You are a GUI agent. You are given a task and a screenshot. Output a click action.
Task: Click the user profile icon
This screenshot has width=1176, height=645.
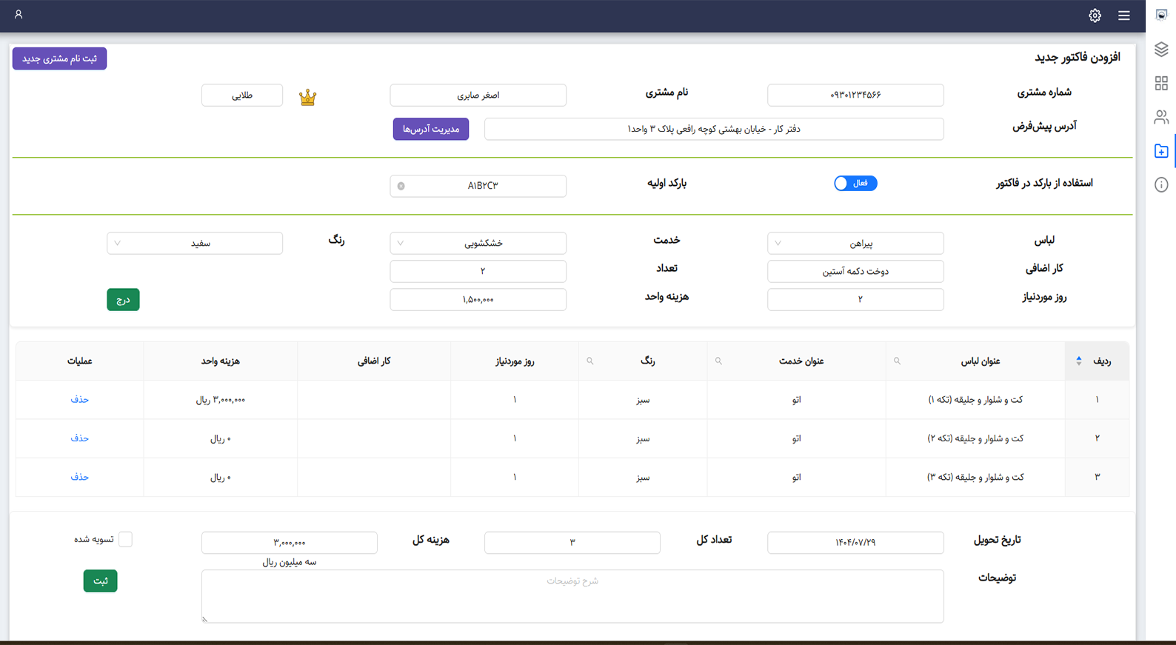click(x=19, y=15)
